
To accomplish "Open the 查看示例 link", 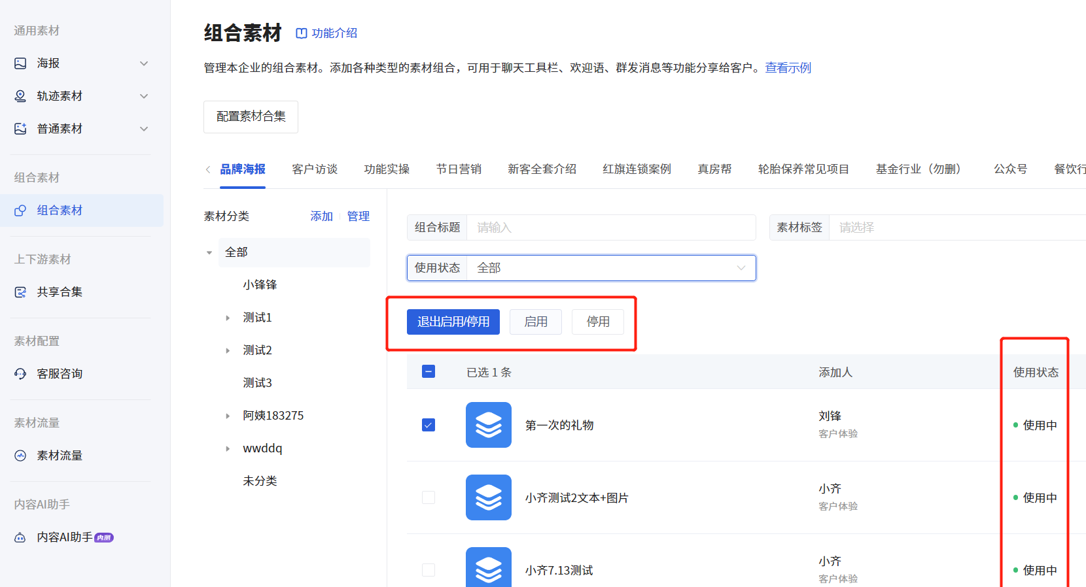I will 788,68.
